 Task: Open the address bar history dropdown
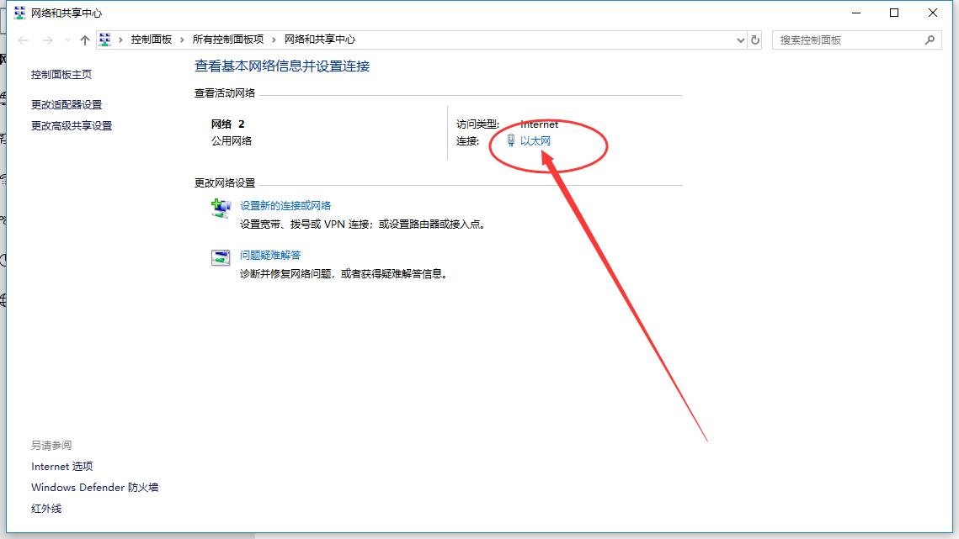coord(740,40)
